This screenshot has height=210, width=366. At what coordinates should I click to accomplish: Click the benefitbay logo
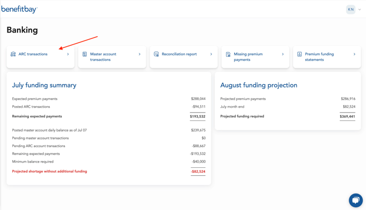point(19,10)
